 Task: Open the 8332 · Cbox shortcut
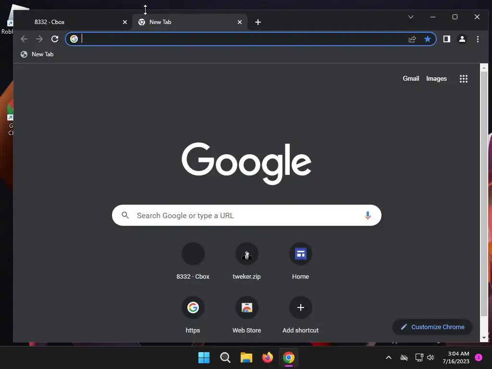193,261
